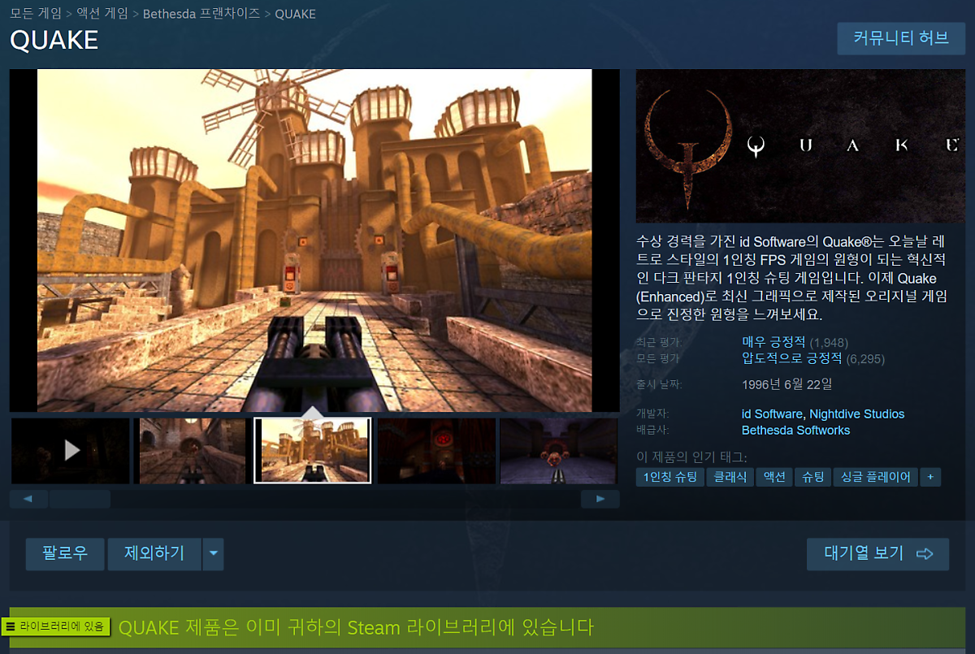975x654 pixels.
Task: Select the 클래식 tag
Action: point(730,477)
